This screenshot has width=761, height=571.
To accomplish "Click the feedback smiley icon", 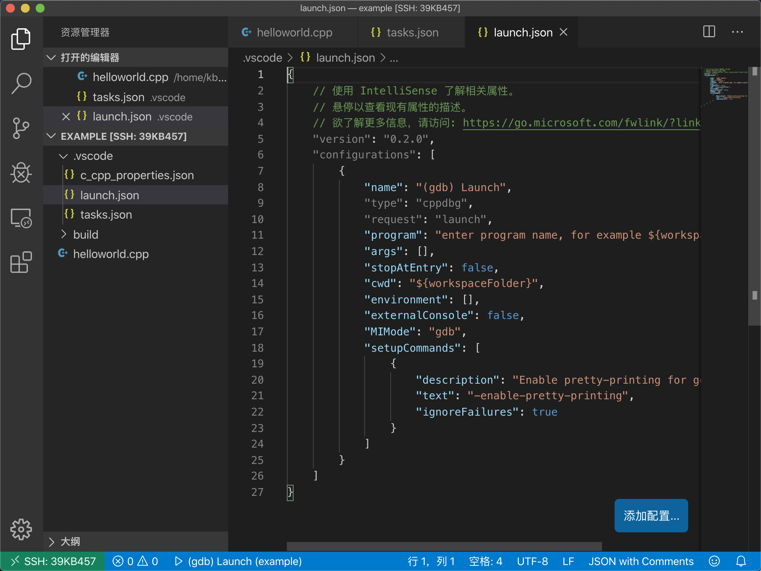I will [714, 561].
